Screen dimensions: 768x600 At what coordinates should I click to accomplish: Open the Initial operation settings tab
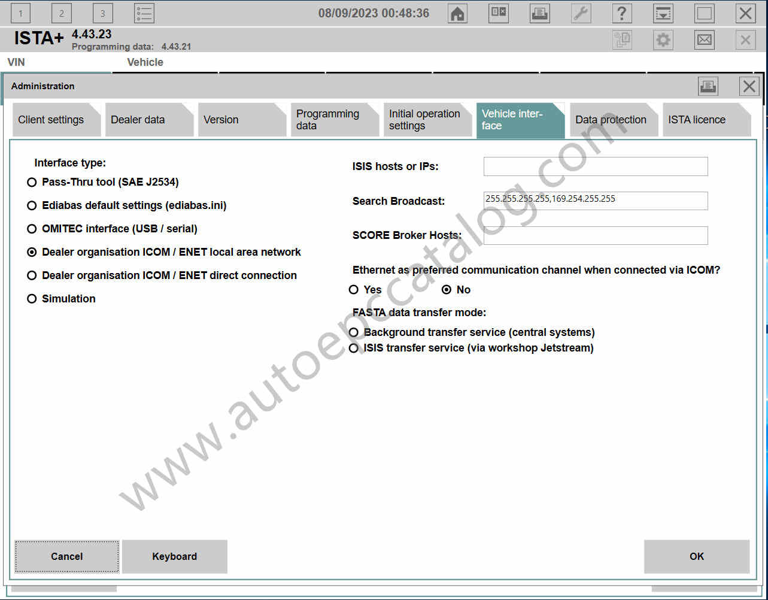coord(427,120)
